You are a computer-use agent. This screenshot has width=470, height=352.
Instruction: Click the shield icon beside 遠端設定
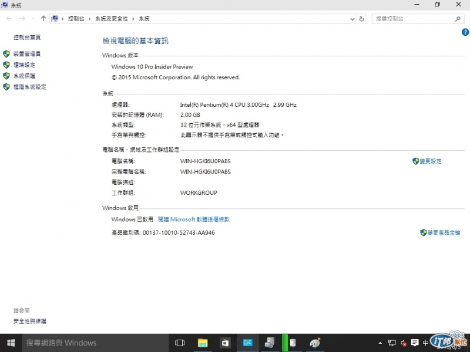[6, 65]
